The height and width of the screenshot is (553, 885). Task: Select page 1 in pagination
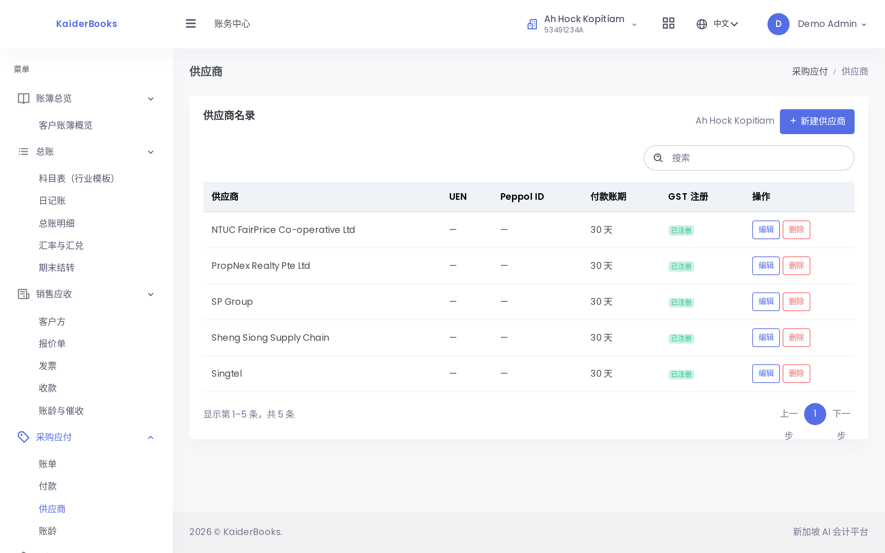click(x=815, y=414)
